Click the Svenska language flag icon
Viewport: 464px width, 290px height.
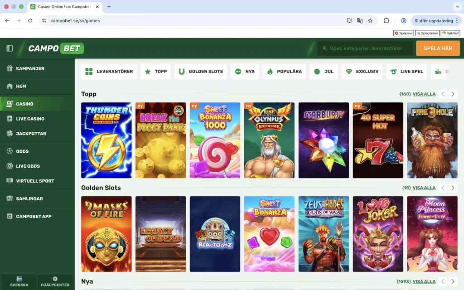point(19,280)
